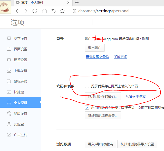Open 鼠标手势 in the sidebar

(21, 81)
